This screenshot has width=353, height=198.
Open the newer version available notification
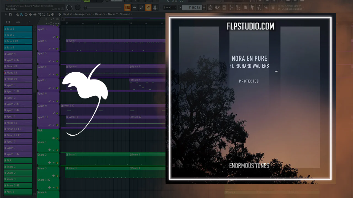pyautogui.click(x=290, y=7)
